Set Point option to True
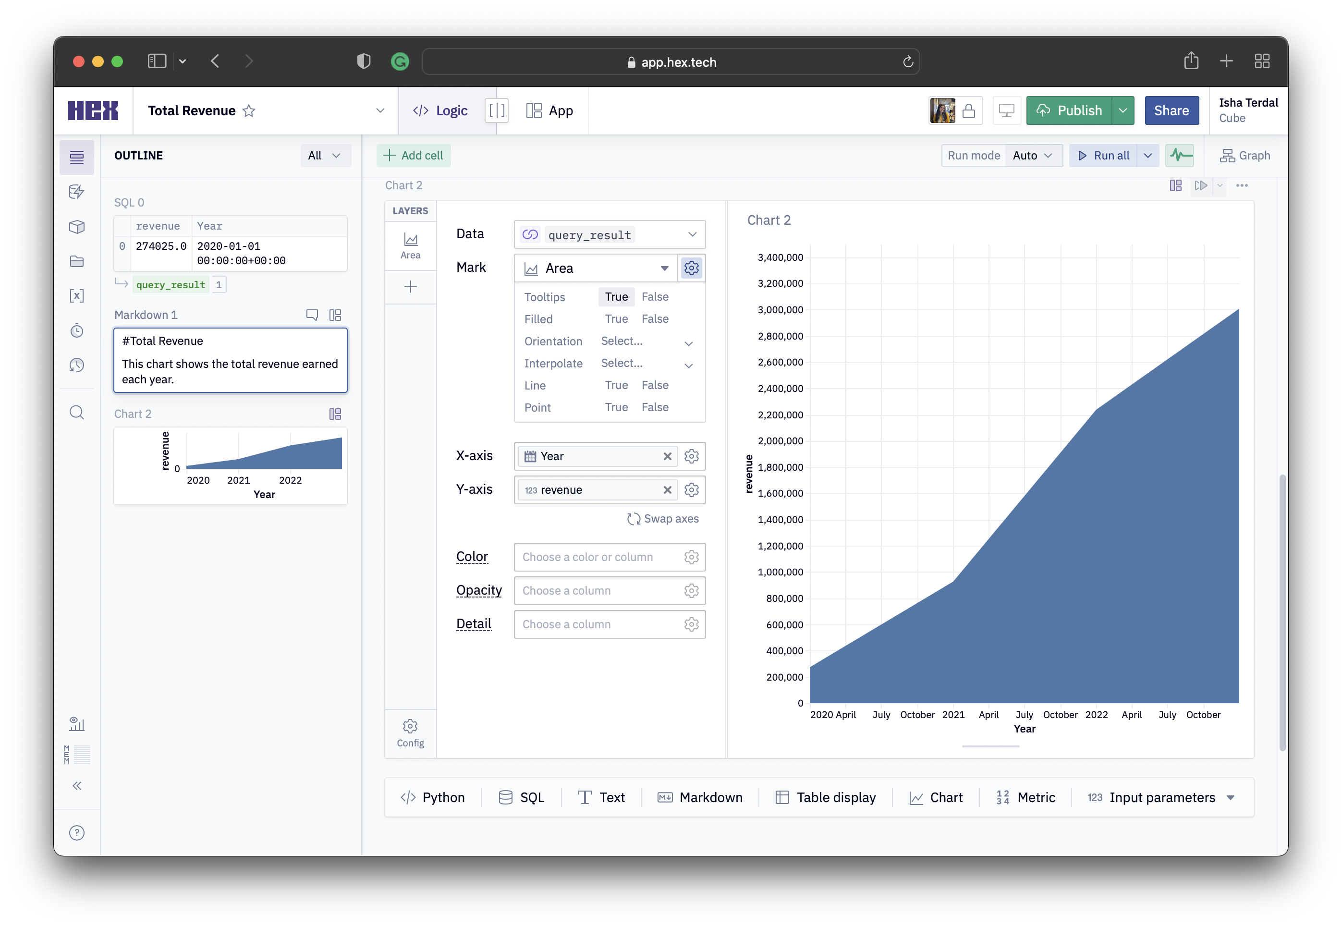The height and width of the screenshot is (927, 1342). 616,407
